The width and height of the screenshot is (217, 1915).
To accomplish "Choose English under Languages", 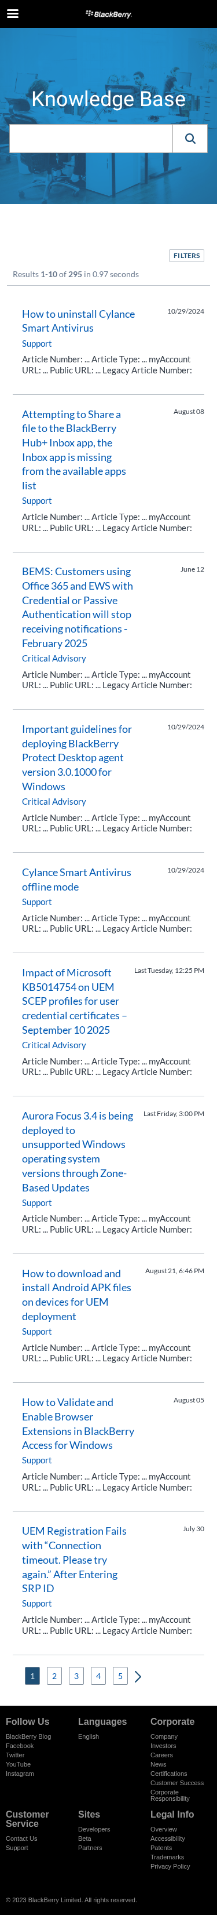I will pyautogui.click(x=89, y=1736).
